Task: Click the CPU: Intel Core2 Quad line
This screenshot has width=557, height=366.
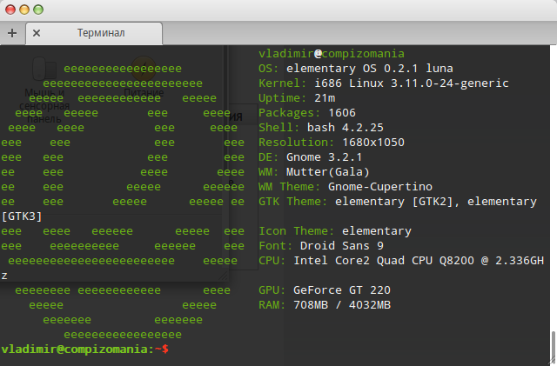Action: point(401,261)
